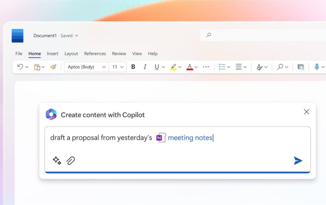This screenshot has height=205, width=326.
Task: Click the sparkle inspire prompts icon
Action: [57, 160]
